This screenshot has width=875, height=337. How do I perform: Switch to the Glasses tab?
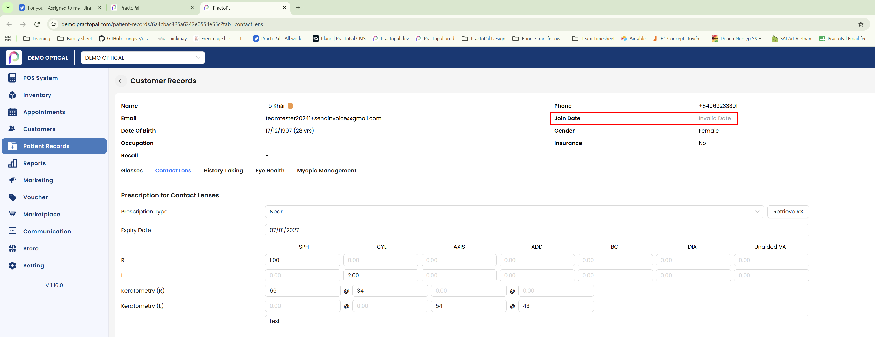click(132, 171)
